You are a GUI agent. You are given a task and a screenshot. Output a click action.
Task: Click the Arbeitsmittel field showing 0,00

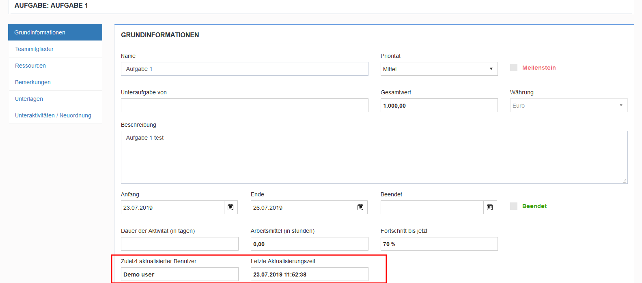[310, 244]
